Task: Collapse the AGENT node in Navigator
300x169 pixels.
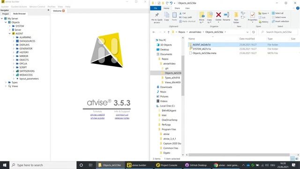Action: tap(9, 33)
